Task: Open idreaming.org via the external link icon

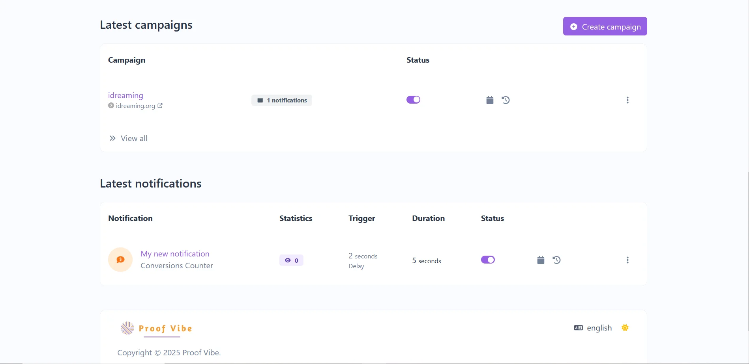Action: [x=160, y=105]
